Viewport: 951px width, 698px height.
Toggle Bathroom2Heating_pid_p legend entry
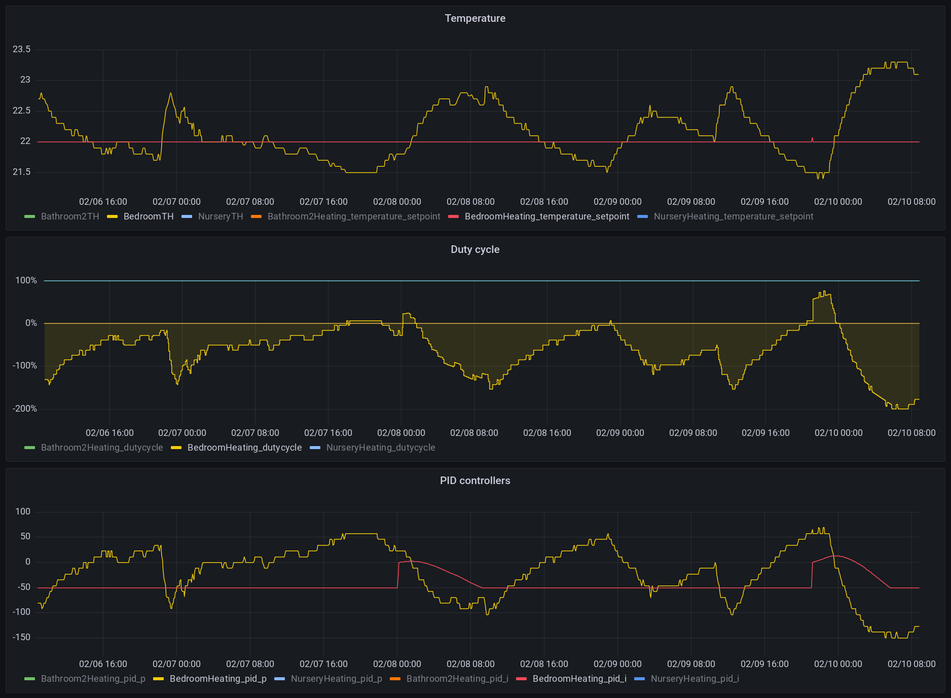click(x=93, y=679)
